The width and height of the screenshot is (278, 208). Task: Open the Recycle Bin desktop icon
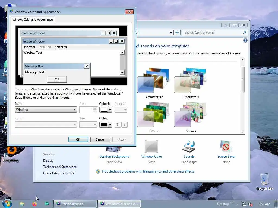264,181
